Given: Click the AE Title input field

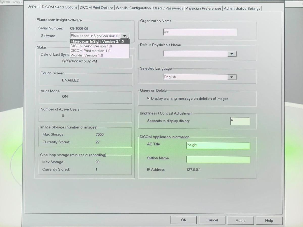Looking at the screenshot, I should pyautogui.click(x=218, y=146).
